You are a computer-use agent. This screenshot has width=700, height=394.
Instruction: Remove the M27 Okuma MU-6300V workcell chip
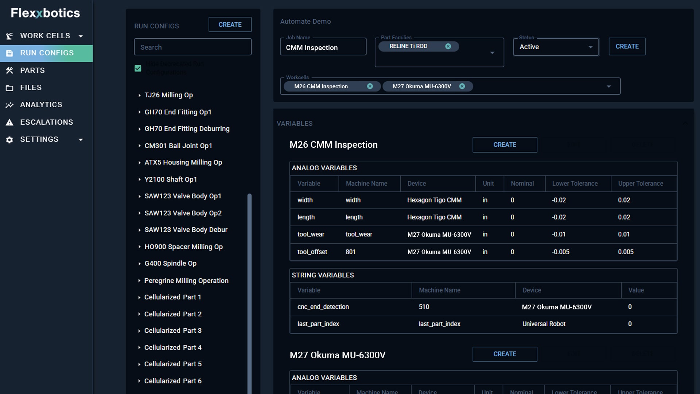[462, 86]
